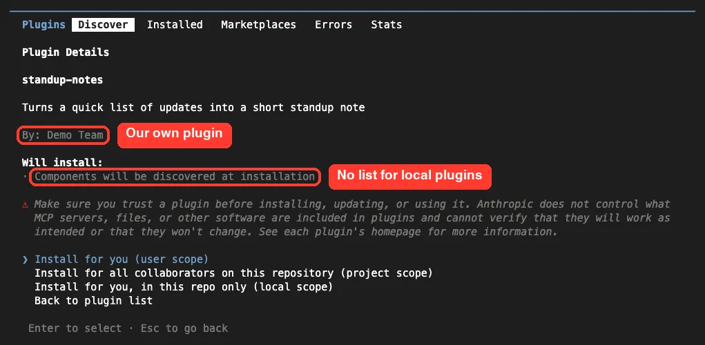Switch to the Errors tab
The width and height of the screenshot is (705, 345).
[334, 25]
